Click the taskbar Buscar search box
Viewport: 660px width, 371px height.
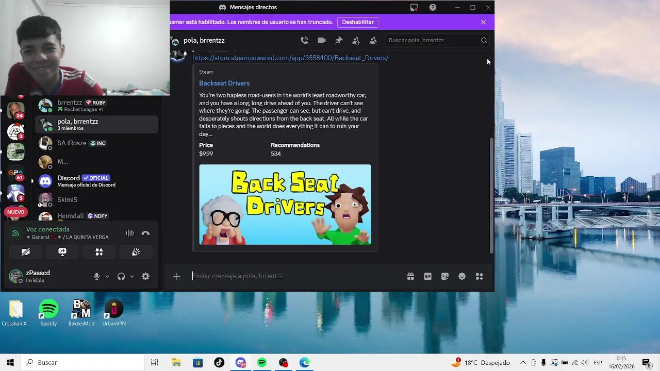point(82,363)
